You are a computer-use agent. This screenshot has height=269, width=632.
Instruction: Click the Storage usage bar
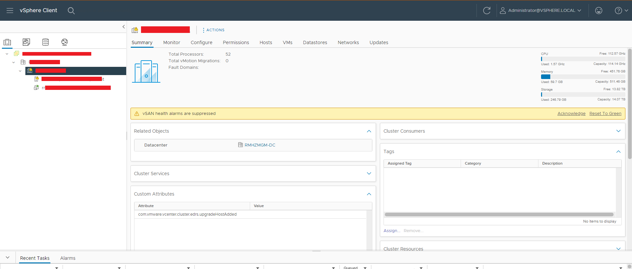[x=583, y=94]
